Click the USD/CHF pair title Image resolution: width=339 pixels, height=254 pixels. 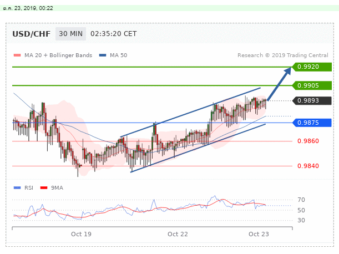(32, 34)
